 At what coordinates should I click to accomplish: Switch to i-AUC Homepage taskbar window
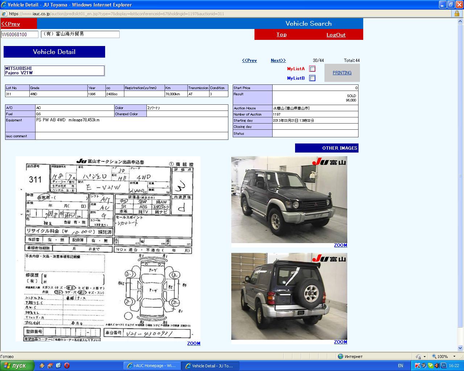pos(152,366)
